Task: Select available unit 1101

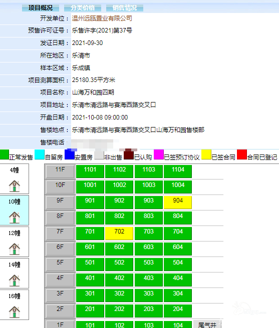Action: coord(90,171)
